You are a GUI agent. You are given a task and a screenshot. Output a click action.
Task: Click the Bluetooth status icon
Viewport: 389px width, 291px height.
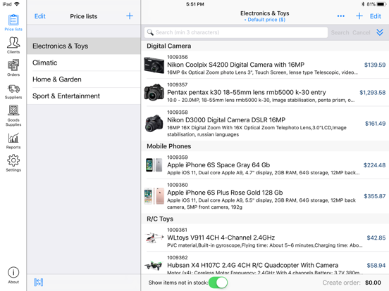click(x=363, y=4)
